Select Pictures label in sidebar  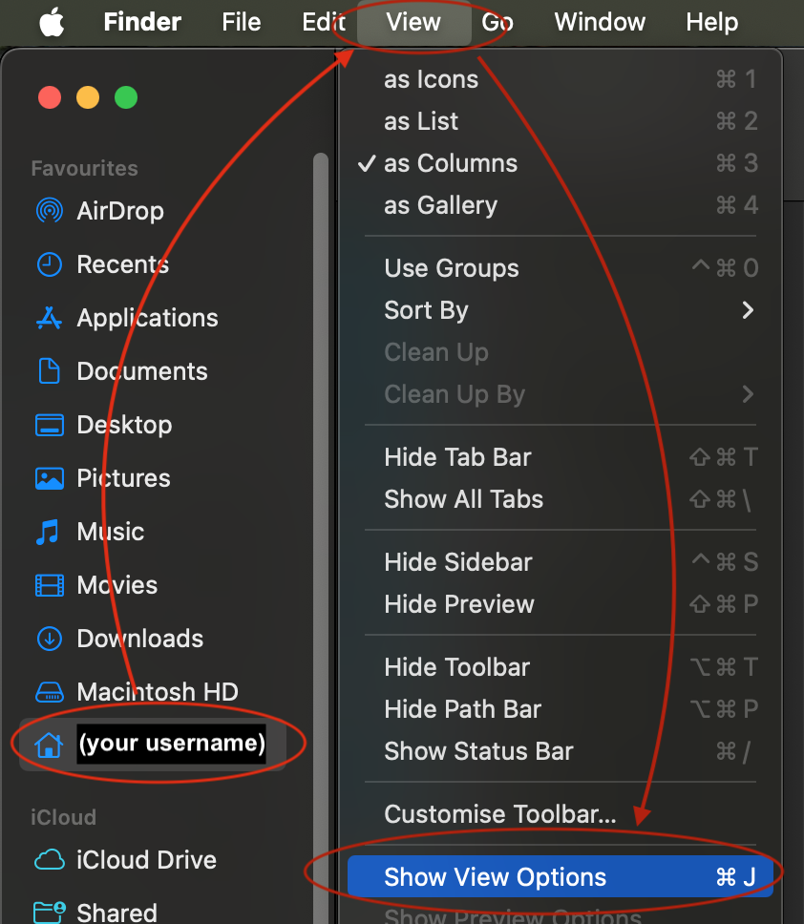[123, 478]
